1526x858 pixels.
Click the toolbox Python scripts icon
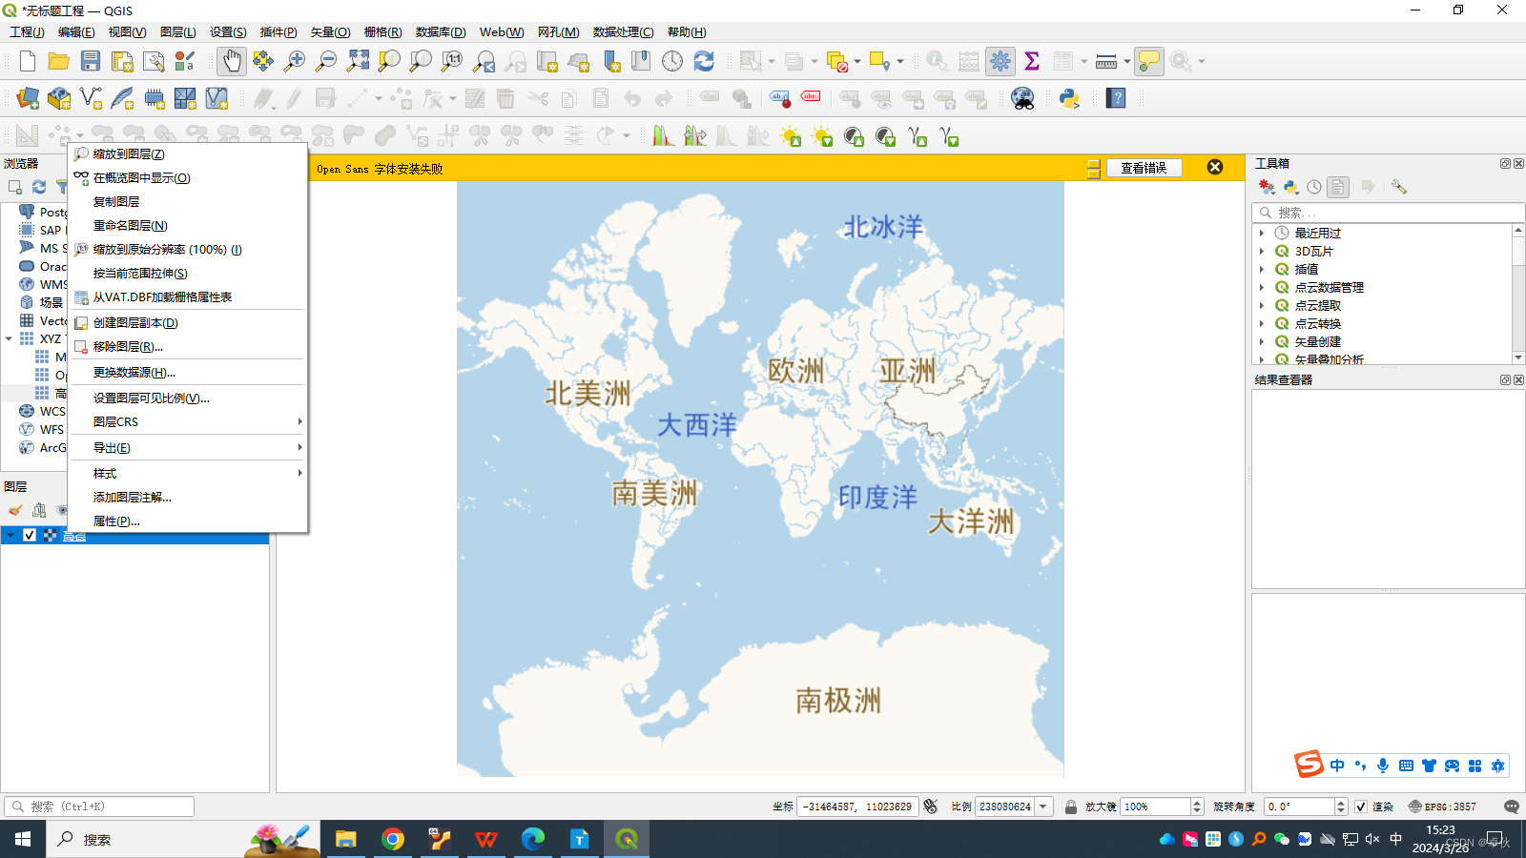tap(1290, 187)
